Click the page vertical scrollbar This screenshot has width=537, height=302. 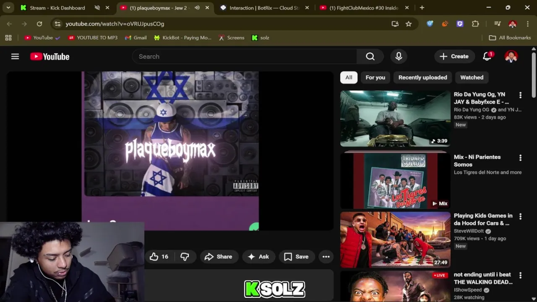pos(534,75)
